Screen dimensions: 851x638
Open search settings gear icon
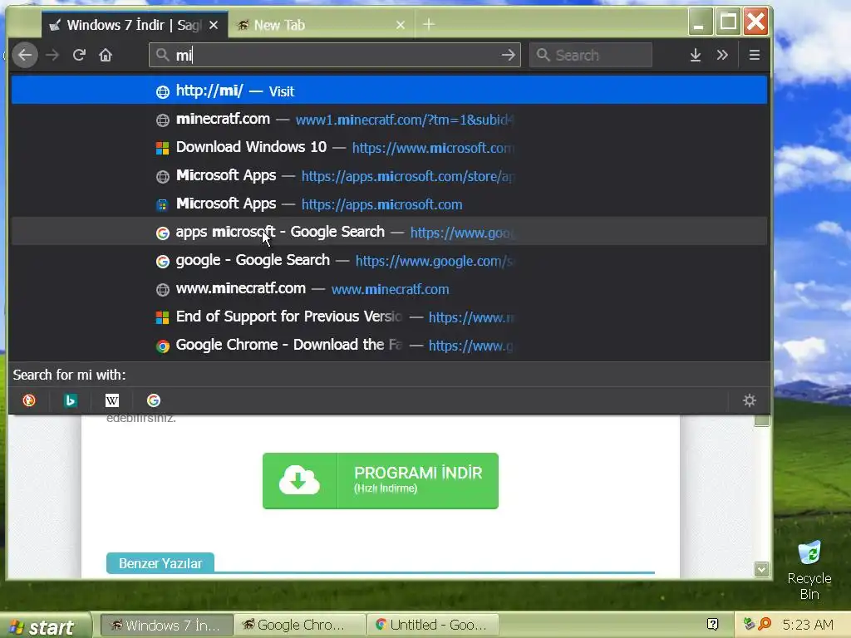[750, 400]
